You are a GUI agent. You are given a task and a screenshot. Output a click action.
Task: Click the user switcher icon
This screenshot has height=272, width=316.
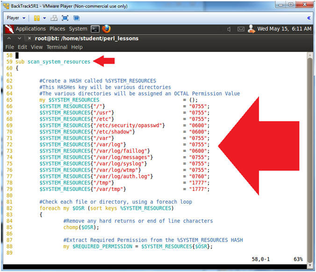click(x=251, y=29)
